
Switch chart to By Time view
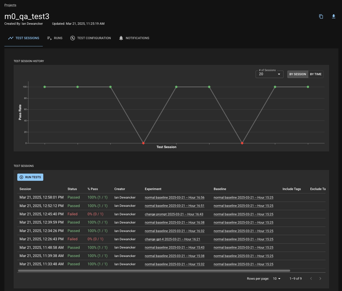(315, 74)
